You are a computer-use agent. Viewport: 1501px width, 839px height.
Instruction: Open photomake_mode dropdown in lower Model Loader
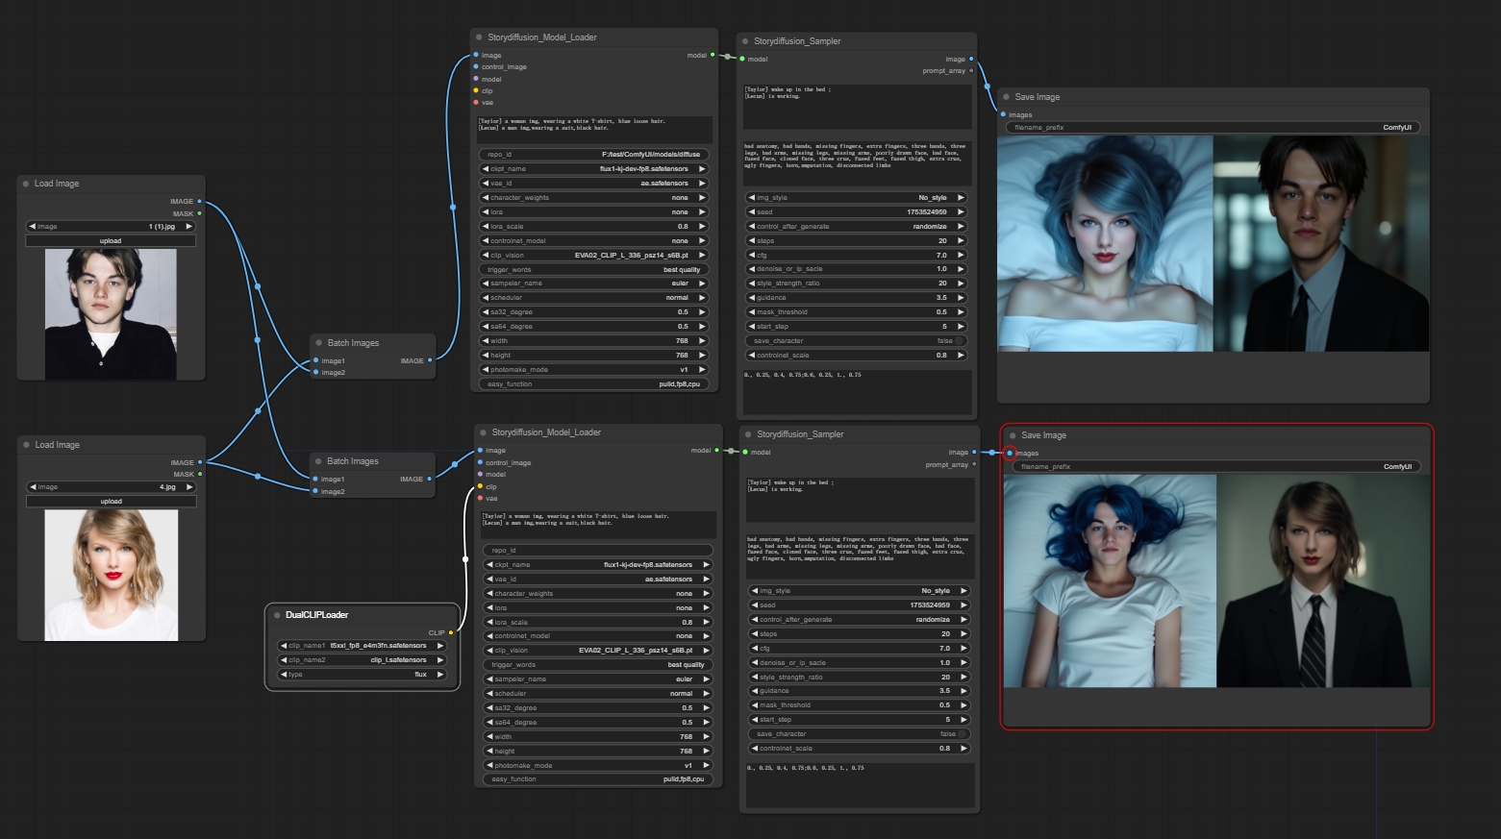pos(598,765)
